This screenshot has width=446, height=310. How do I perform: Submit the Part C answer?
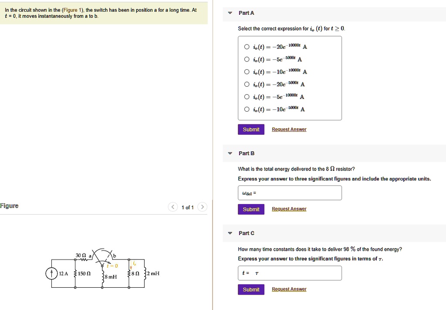pyautogui.click(x=251, y=289)
